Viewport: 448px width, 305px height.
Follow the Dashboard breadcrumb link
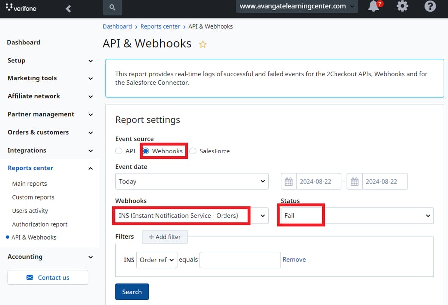click(x=117, y=26)
